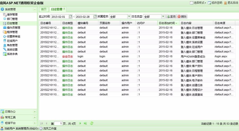
Task: Click the 在线用户 icon
Action: (5, 41)
